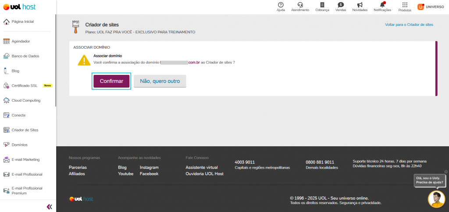Click the E-mail Profissional Premium icon
This screenshot has width=449, height=212.
tap(6, 191)
